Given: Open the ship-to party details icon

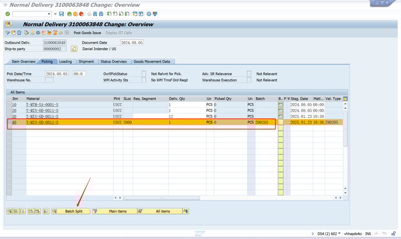Looking at the screenshot, I should pyautogui.click(x=74, y=49).
